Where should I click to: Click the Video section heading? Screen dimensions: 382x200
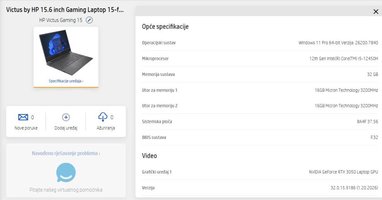click(149, 156)
